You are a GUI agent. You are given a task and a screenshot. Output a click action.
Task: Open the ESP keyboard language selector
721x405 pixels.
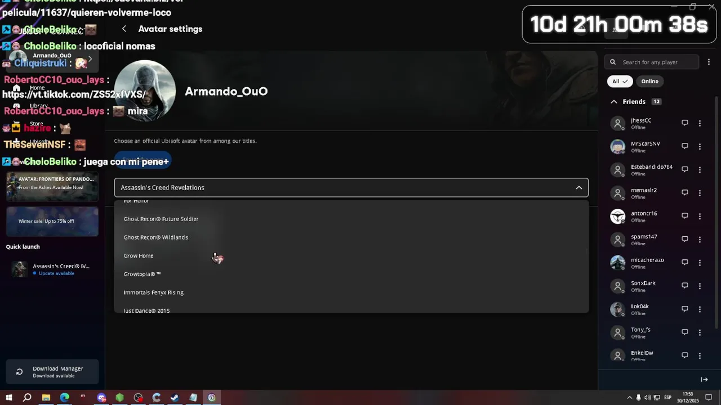point(667,398)
